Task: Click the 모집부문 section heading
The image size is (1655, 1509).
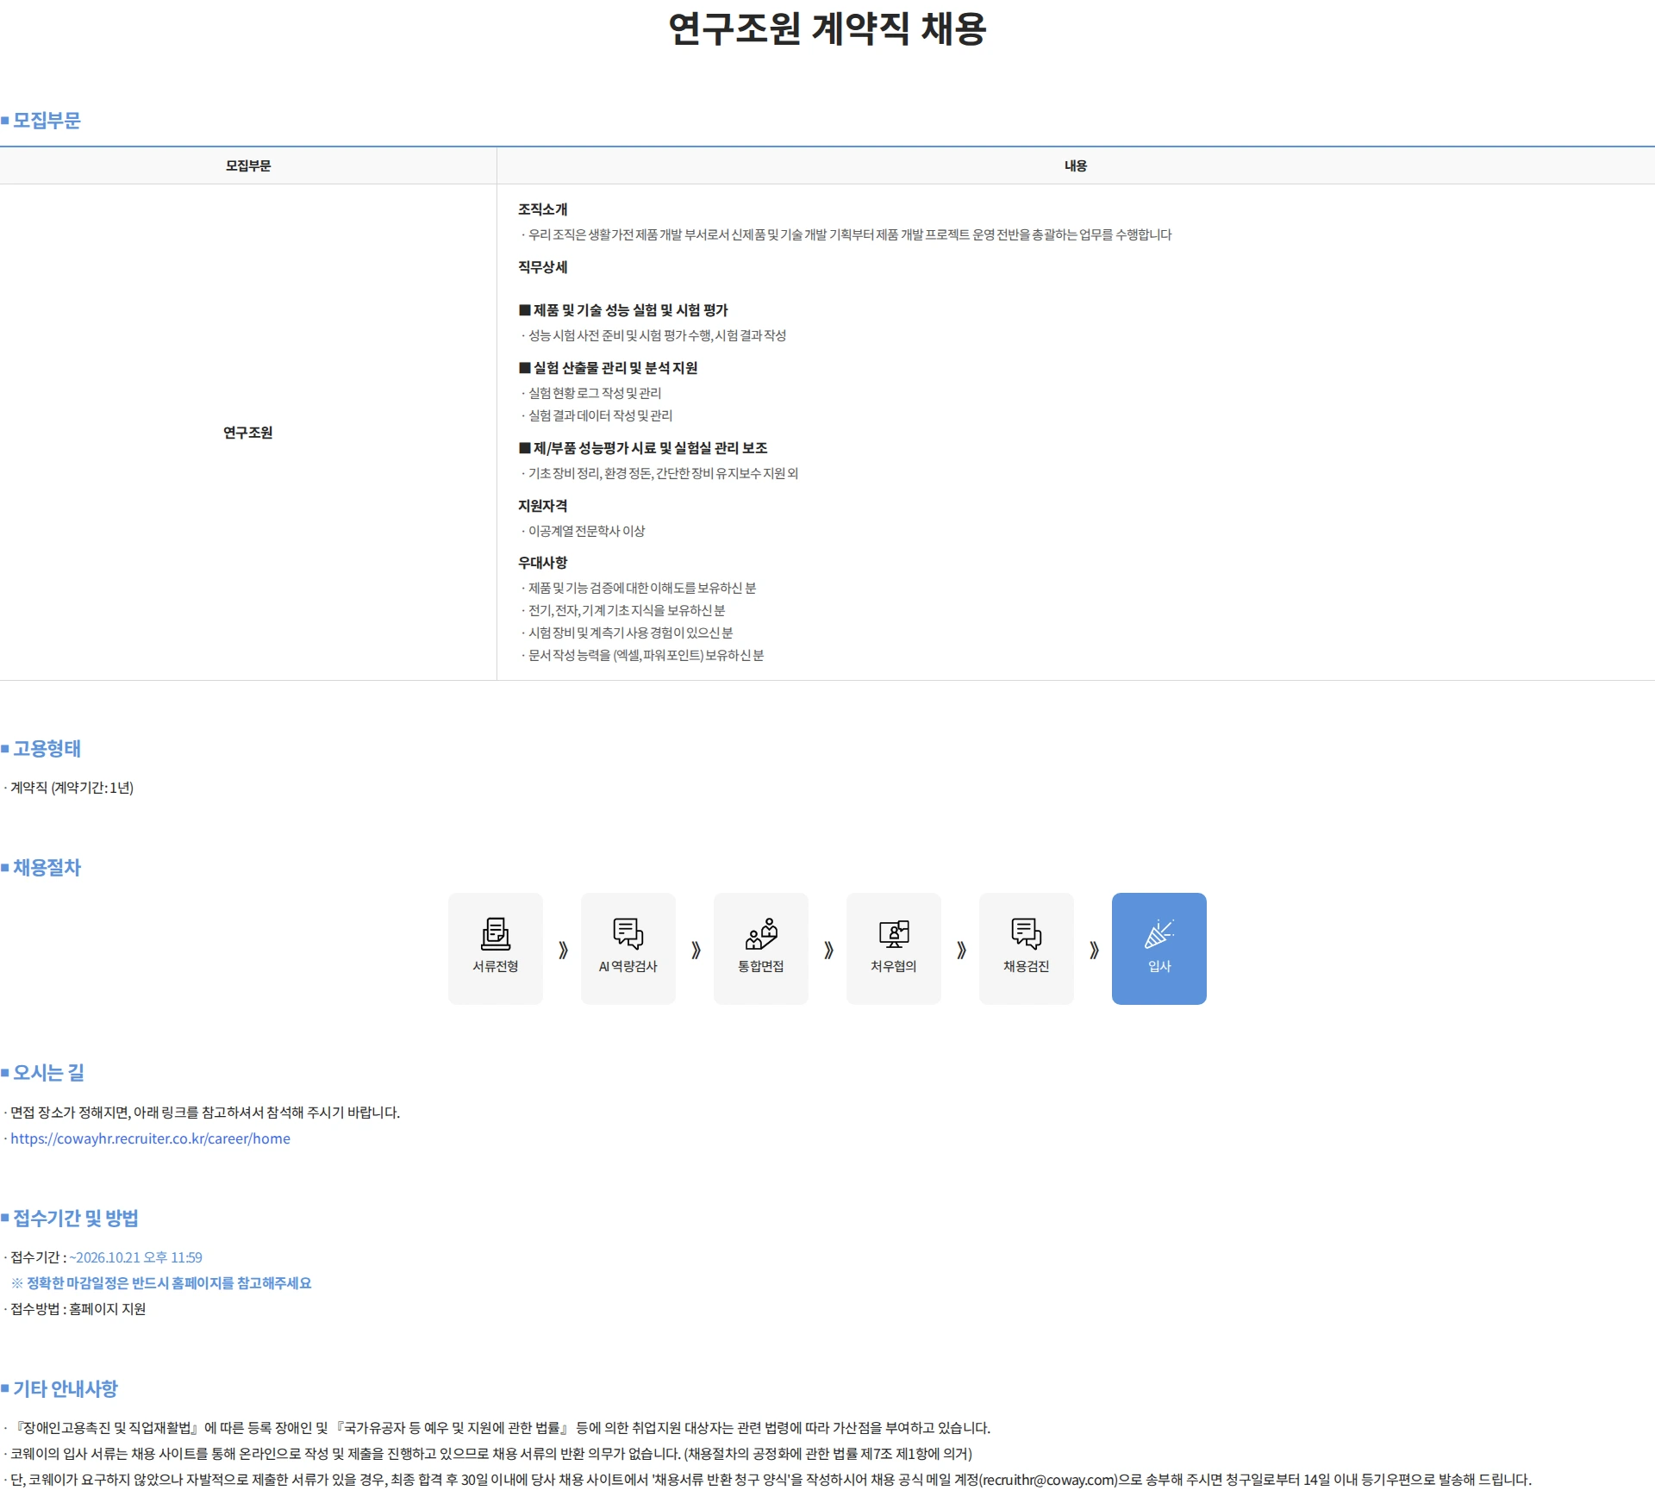Action: tap(47, 120)
